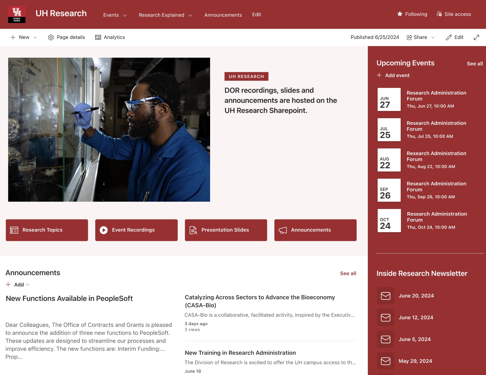Expand the New item dropdown
Image resolution: width=486 pixels, height=375 pixels.
[x=35, y=37]
